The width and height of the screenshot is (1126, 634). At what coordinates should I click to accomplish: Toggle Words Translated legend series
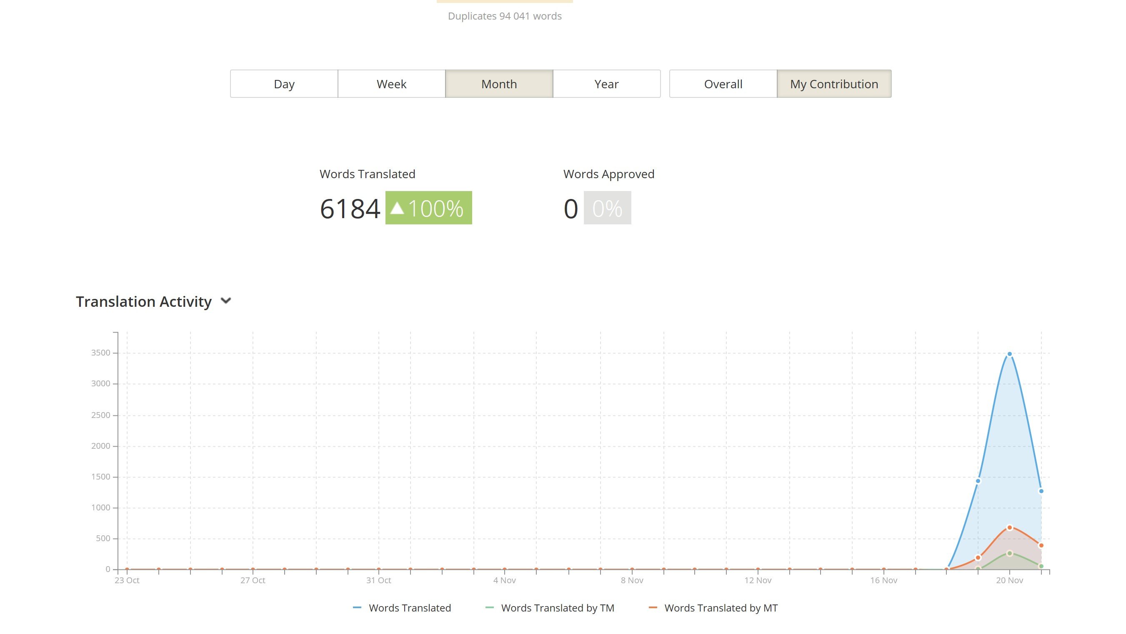(x=409, y=608)
